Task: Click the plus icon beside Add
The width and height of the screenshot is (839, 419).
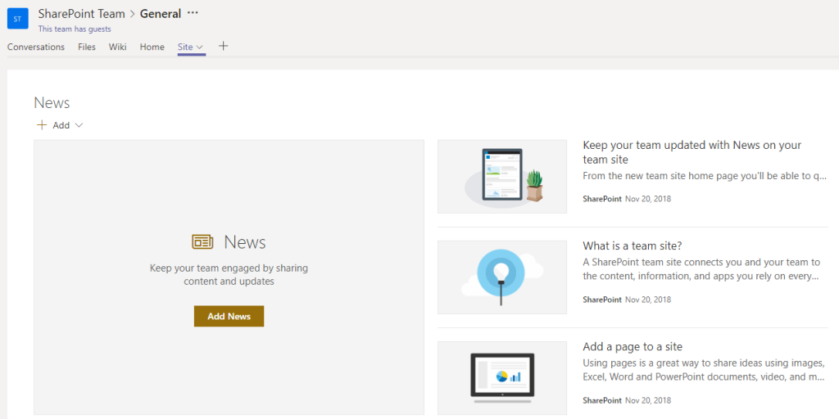Action: pos(42,125)
